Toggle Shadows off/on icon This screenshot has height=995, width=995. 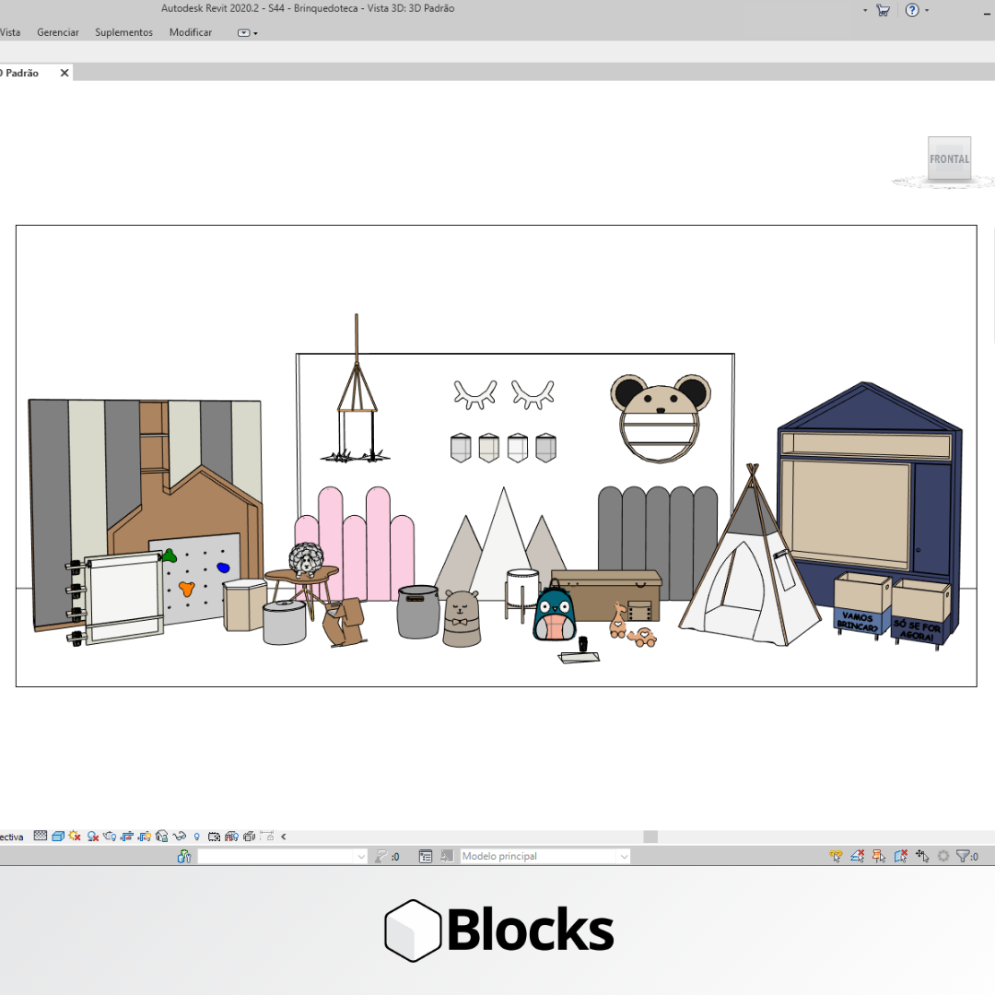93,836
